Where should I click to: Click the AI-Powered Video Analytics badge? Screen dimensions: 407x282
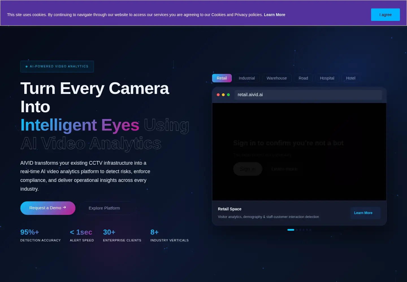[x=57, y=67]
